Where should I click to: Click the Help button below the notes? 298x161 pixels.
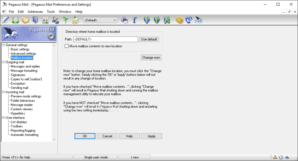(x=129, y=136)
